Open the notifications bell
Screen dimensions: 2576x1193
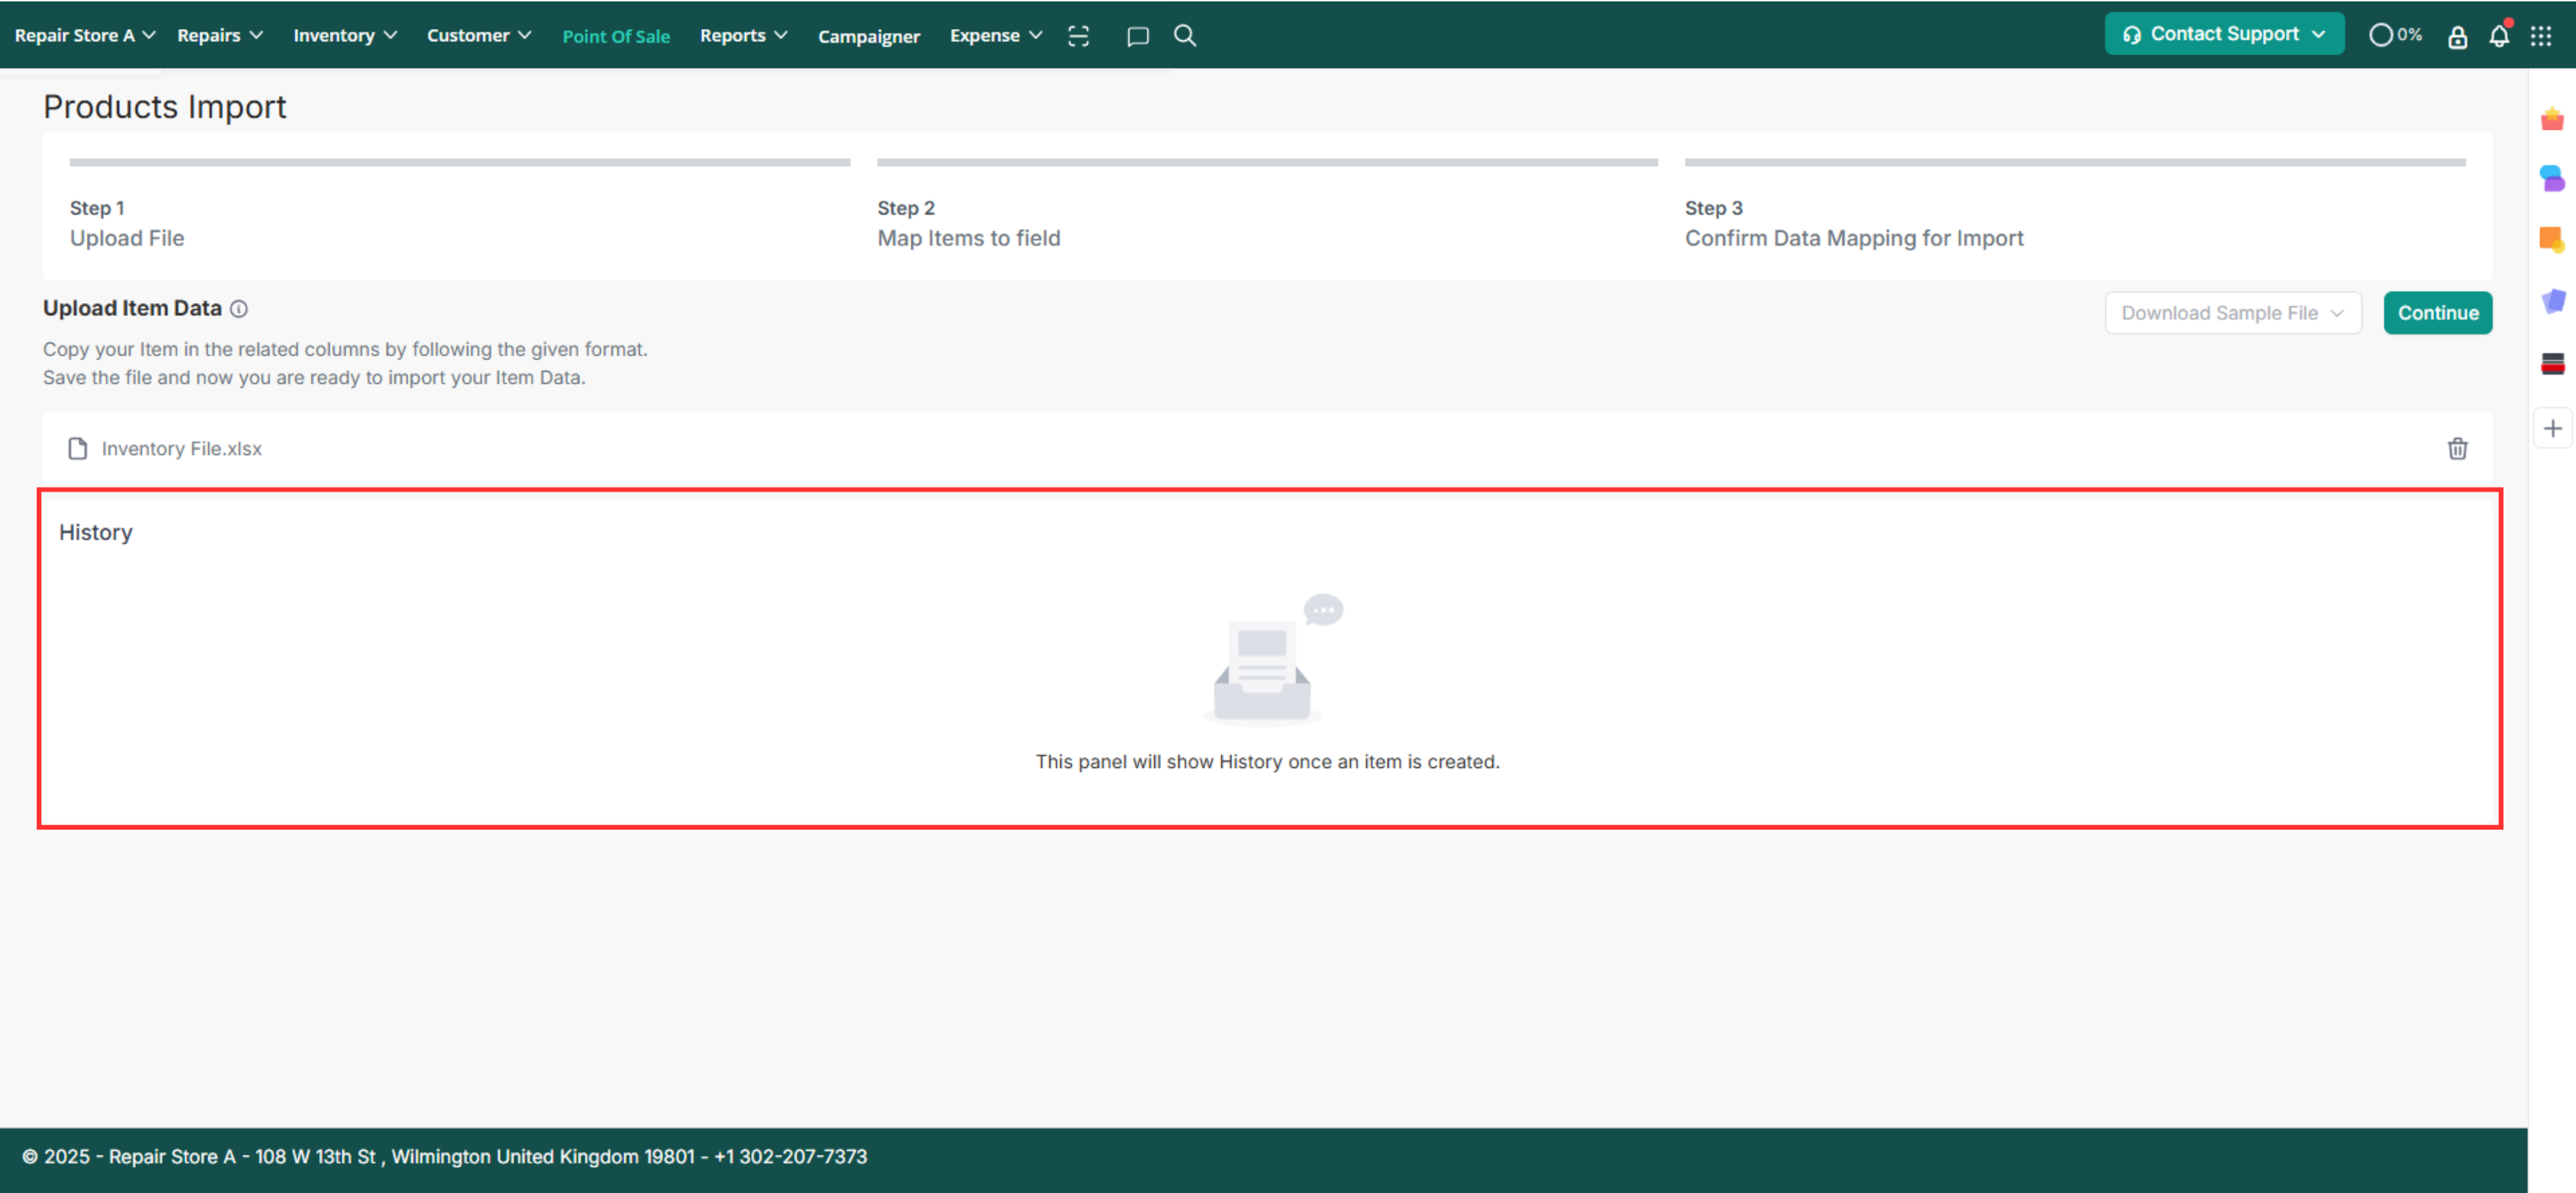point(2498,36)
